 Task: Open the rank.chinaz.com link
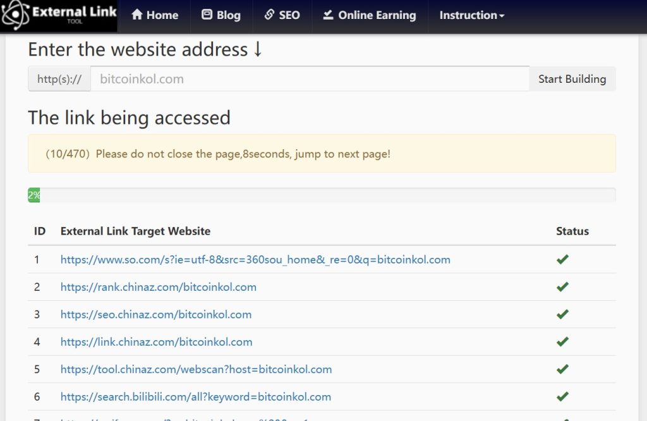(159, 287)
